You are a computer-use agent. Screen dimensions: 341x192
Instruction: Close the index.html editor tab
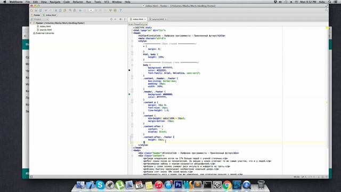[x=145, y=19]
